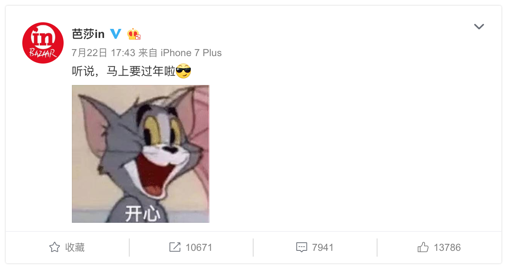Click the post text 听说，马上要过年啦
The image size is (508, 269).
[124, 71]
